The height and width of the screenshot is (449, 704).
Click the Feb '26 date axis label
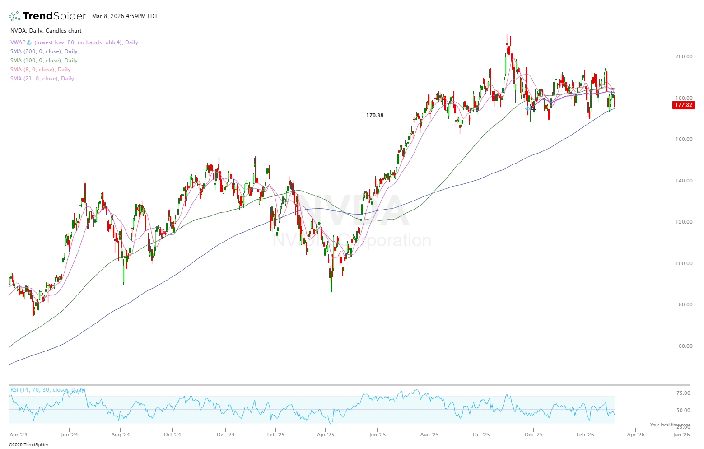click(x=585, y=435)
